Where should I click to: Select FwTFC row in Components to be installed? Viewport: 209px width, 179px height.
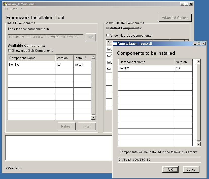[x=155, y=68]
